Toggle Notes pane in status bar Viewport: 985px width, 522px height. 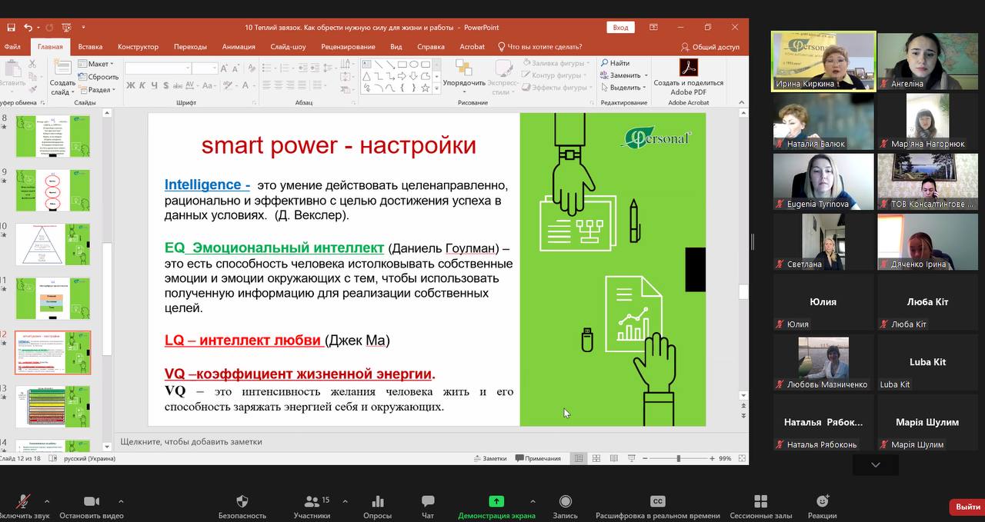tap(489, 458)
